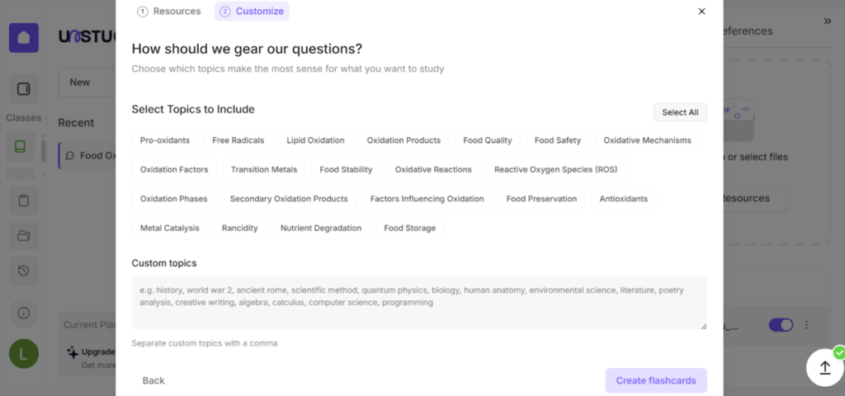Click the sidebar panel toggle icon

click(x=24, y=89)
